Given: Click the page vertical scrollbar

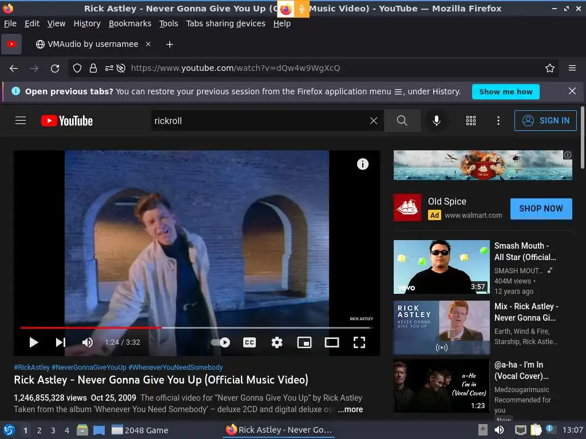Looking at the screenshot, I should coord(583,137).
